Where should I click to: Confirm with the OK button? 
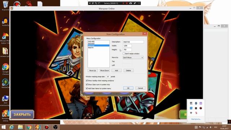pos(128,88)
